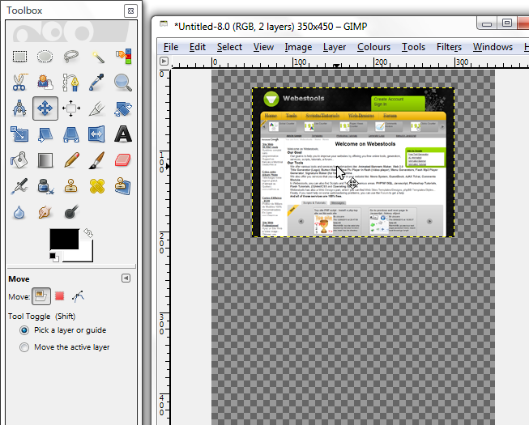Viewport: 529px width, 425px height.
Task: Select the Fuzzy Select magic wand tool
Action: pos(97,57)
